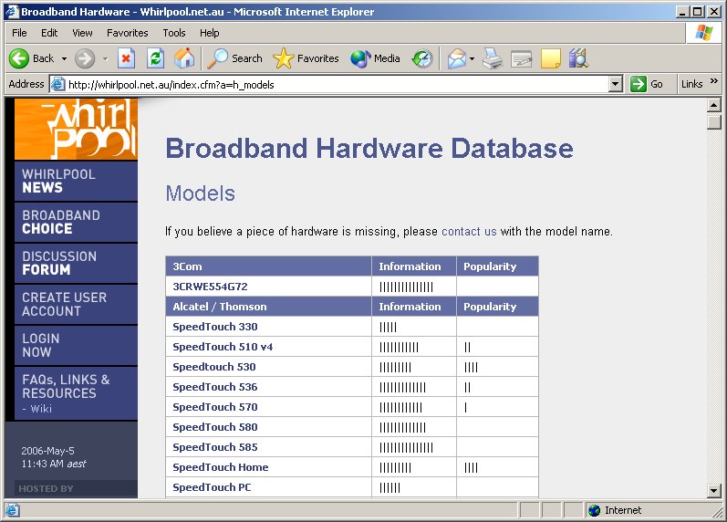This screenshot has height=522, width=727.
Task: Open the Favorites star in the toolbar
Action: [306, 58]
